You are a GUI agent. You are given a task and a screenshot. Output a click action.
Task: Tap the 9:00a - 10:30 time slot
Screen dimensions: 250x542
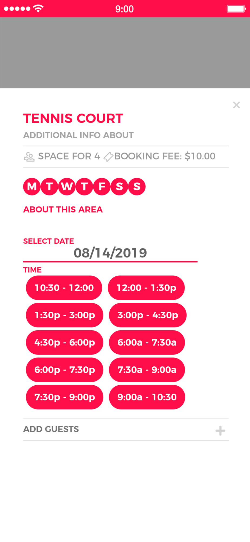147,397
